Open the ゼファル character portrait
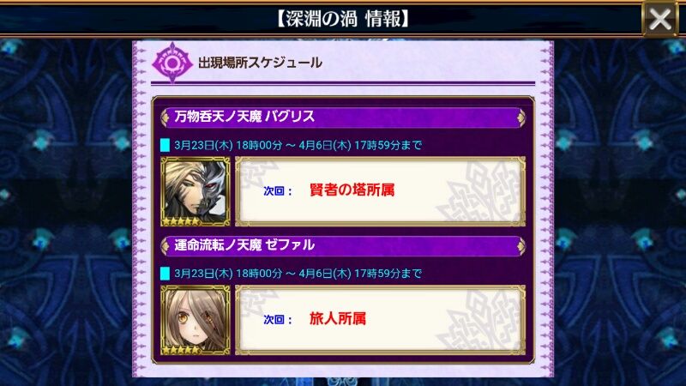The width and height of the screenshot is (686, 386). (196, 320)
